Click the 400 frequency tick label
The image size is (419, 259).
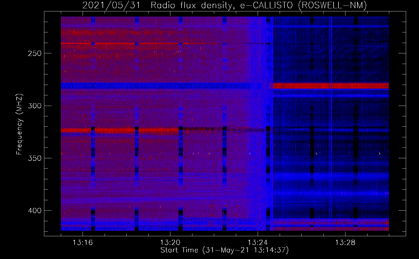coord(35,211)
